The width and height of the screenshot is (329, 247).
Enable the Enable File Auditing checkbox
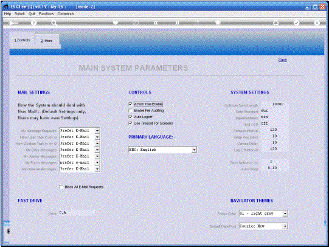click(x=131, y=110)
